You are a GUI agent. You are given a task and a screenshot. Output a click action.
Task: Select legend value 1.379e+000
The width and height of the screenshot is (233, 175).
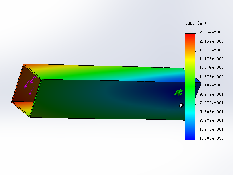[212, 76]
